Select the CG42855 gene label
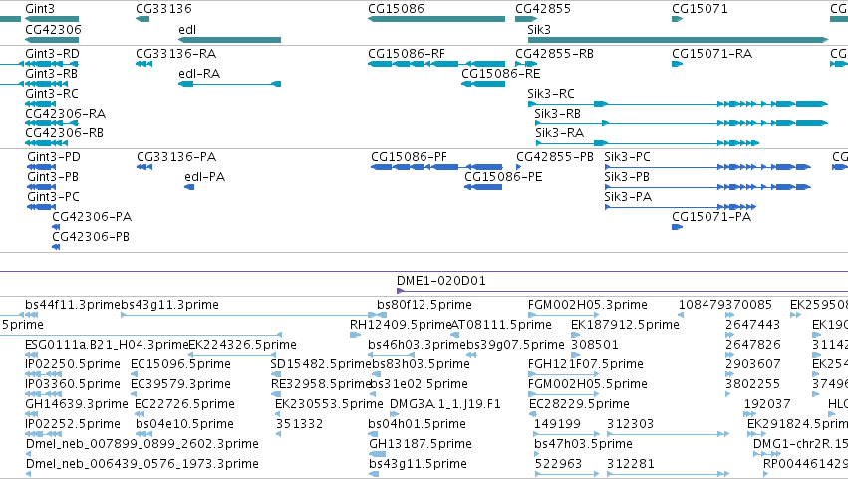 542,9
